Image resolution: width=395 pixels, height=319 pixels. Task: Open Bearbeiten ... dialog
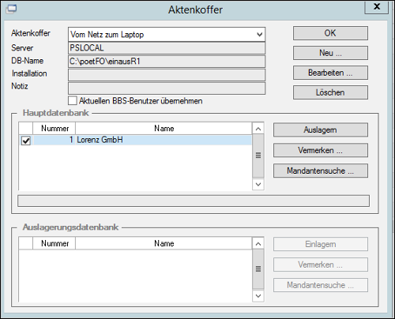pyautogui.click(x=330, y=73)
